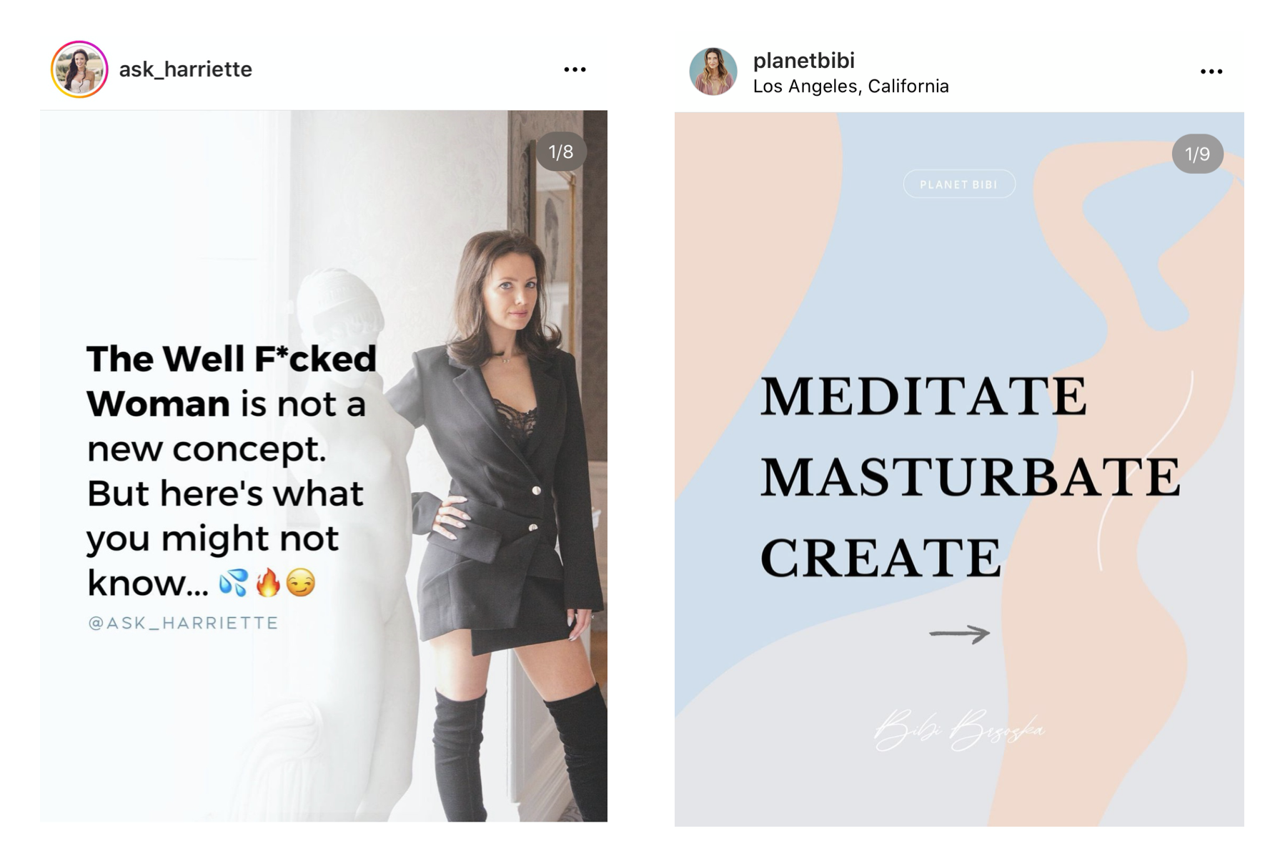Image resolution: width=1275 pixels, height=851 pixels.
Task: Click the ask_harriette username
Action: [186, 69]
